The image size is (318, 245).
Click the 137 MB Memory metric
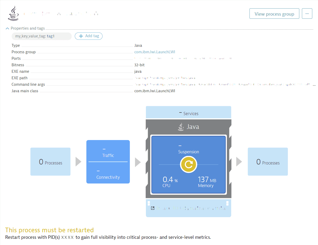(x=207, y=181)
